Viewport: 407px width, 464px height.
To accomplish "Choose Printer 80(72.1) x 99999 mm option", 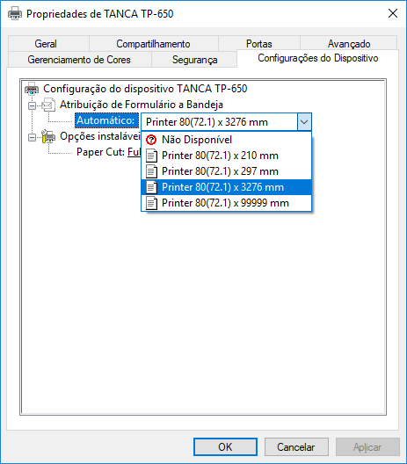I will pos(226,203).
